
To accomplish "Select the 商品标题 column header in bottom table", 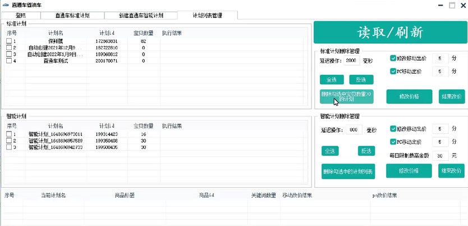I will tap(126, 195).
